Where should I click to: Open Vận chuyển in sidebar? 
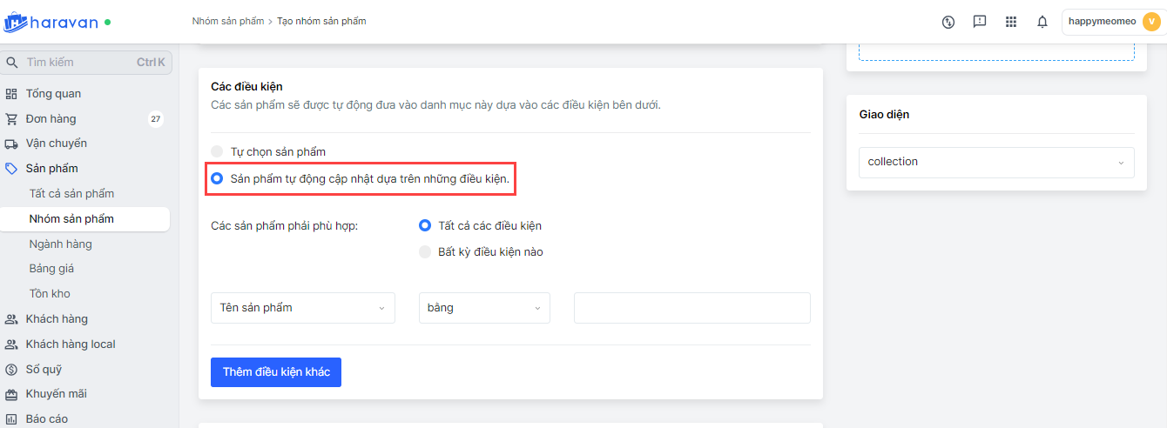57,144
